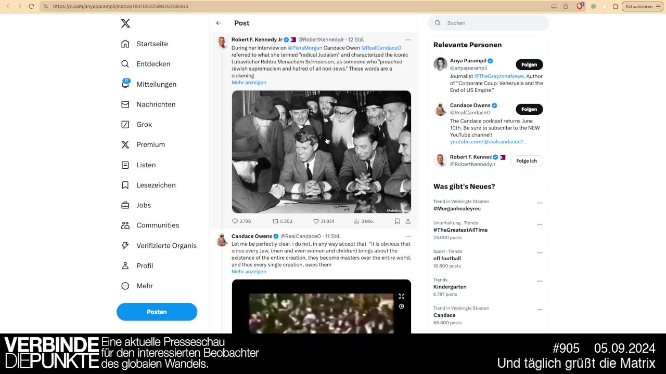The image size is (666, 374).
Task: Open Mitteilungen notifications
Action: [x=156, y=84]
